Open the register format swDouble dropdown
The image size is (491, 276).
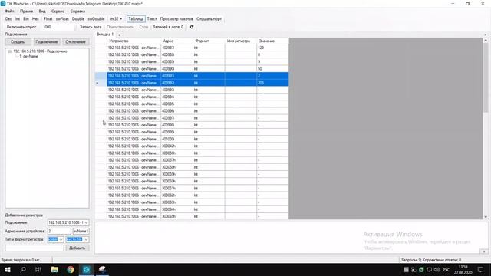click(x=77, y=239)
